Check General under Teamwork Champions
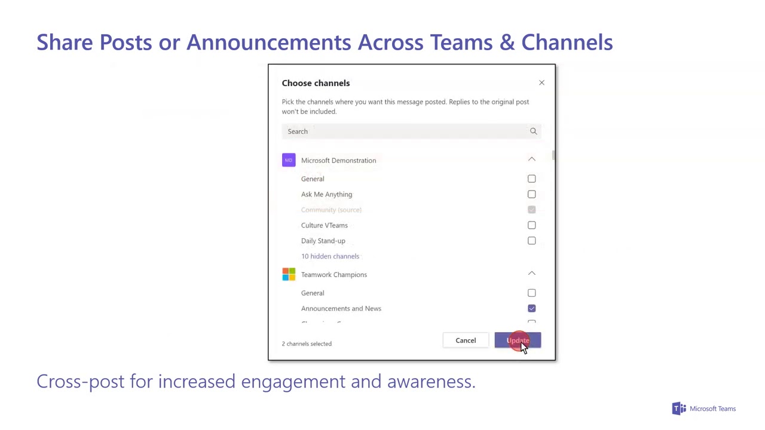765x430 pixels. (x=531, y=293)
